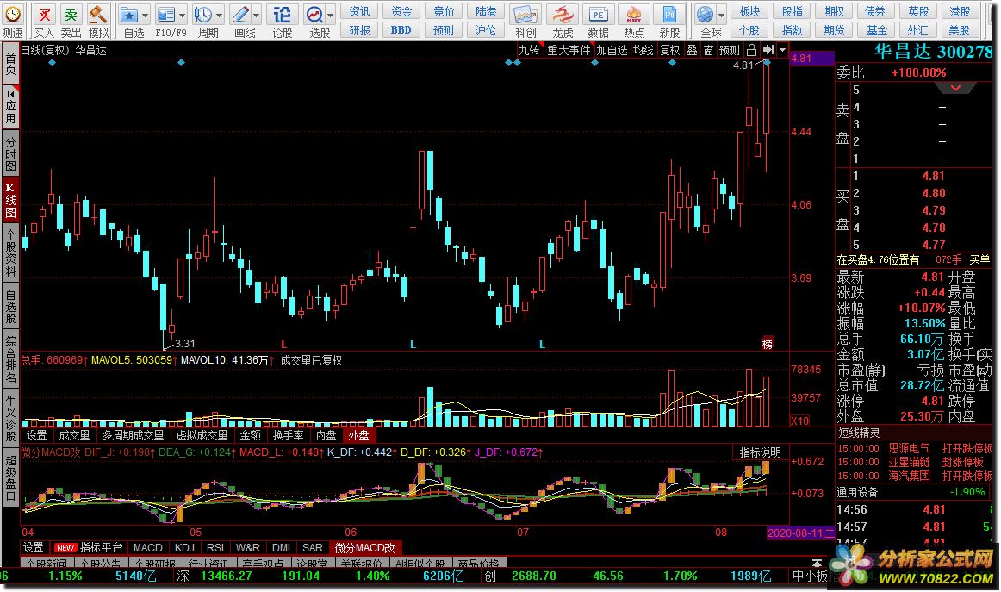This screenshot has width=1001, height=592.
Task: Click the lock icon in chart toolbar
Action: (751, 50)
